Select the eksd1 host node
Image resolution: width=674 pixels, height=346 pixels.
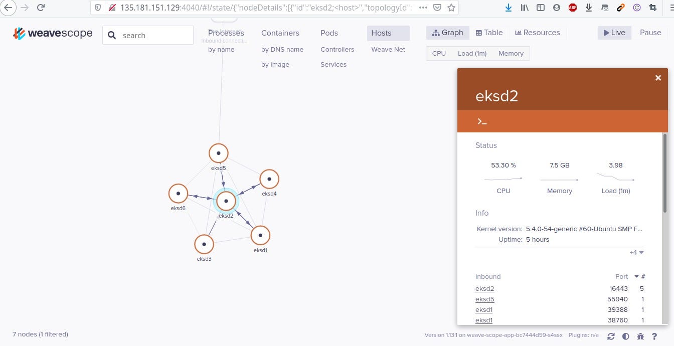260,235
